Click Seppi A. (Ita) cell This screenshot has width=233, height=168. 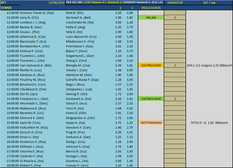click(75, 123)
